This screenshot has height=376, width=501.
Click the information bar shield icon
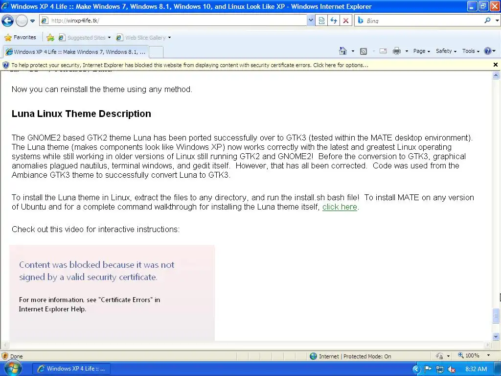click(6, 65)
